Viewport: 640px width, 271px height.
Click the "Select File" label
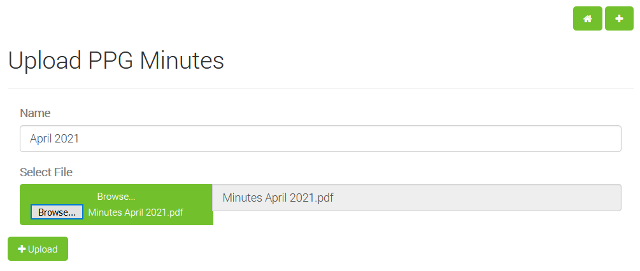point(46,172)
